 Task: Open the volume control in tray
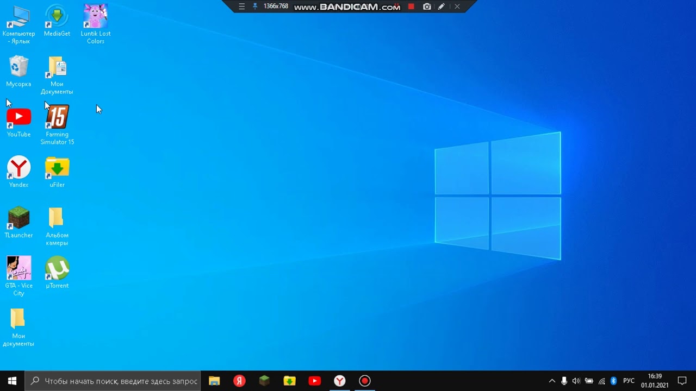[576, 381]
